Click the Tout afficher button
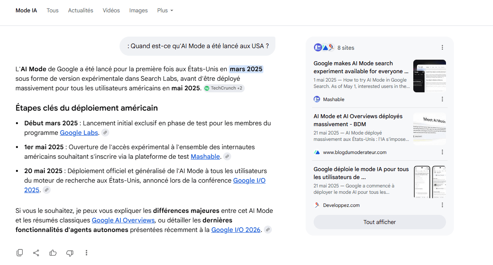The height and width of the screenshot is (265, 493). pyautogui.click(x=379, y=222)
